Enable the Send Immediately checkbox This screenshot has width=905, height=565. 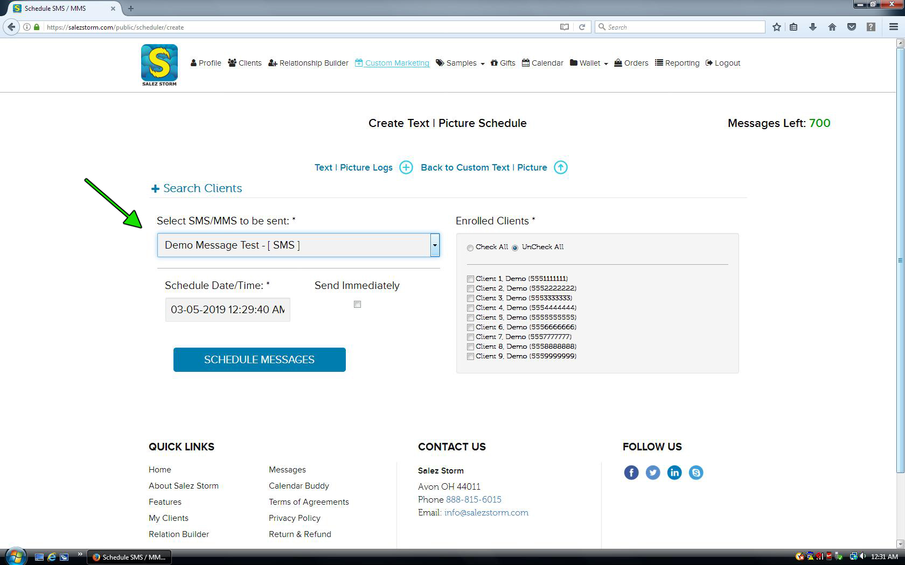coord(357,305)
